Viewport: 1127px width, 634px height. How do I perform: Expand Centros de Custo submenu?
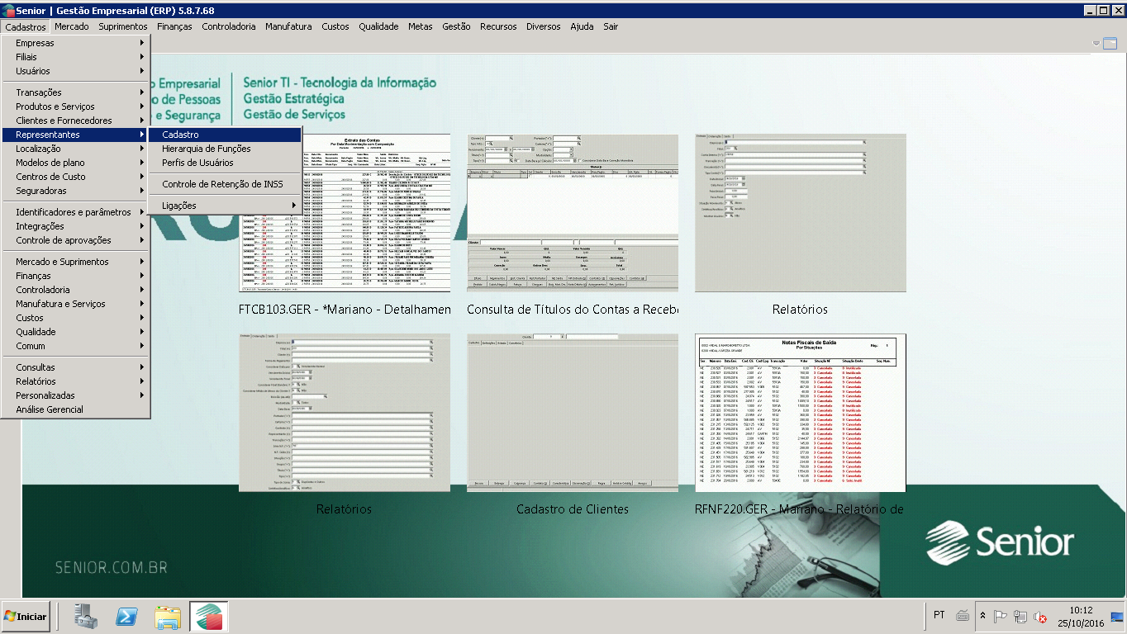click(x=75, y=177)
